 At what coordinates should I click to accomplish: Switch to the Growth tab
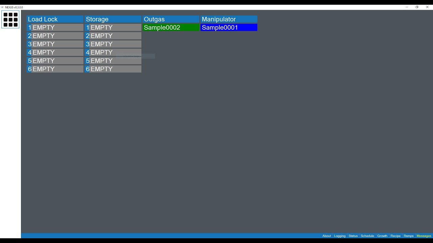382,236
